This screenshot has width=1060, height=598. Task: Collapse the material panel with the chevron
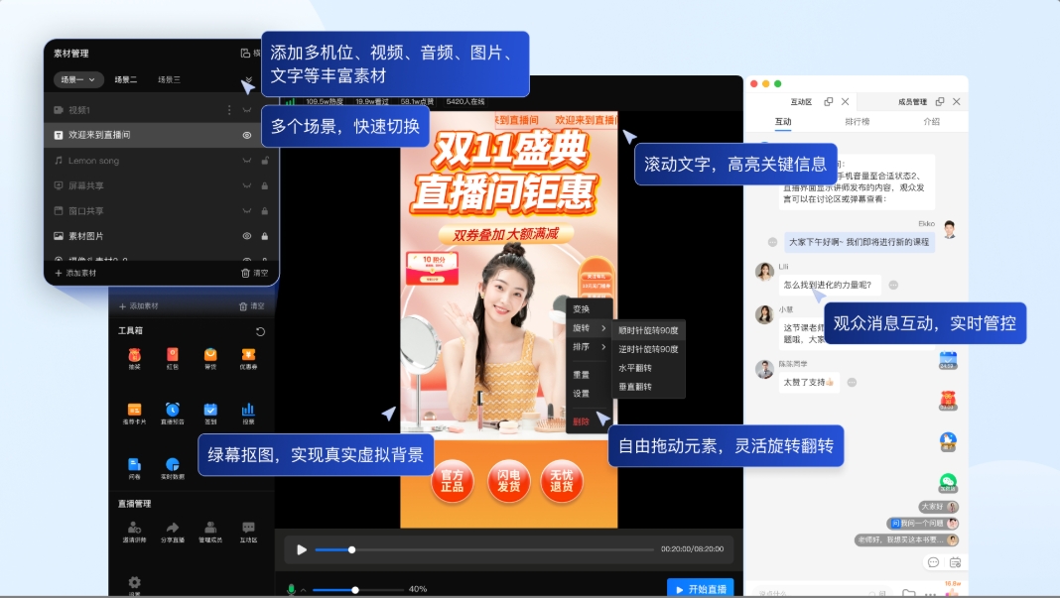coord(248,81)
